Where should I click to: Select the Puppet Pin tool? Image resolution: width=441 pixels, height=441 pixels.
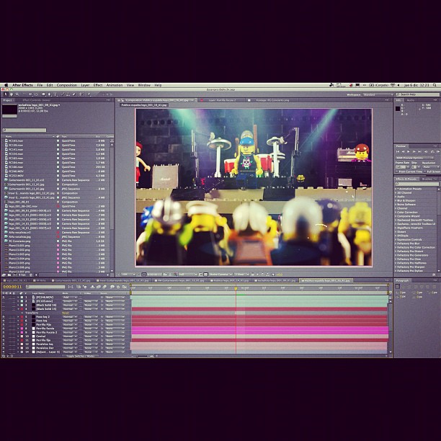[x=89, y=94]
